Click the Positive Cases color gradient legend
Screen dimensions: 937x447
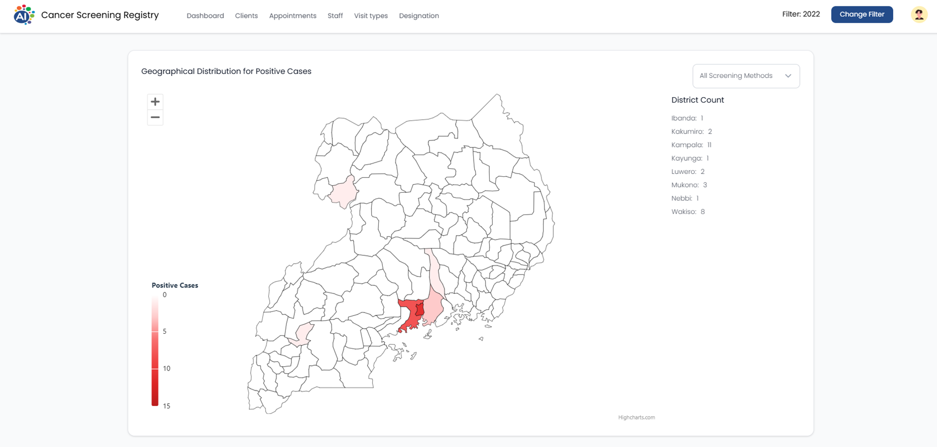[x=155, y=350]
